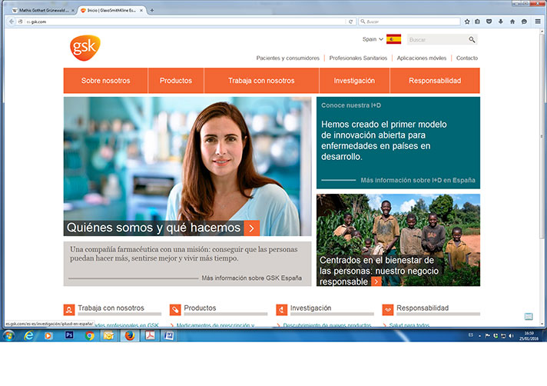Reload the page with the refresh icon
This screenshot has width=547, height=386.
tap(351, 22)
